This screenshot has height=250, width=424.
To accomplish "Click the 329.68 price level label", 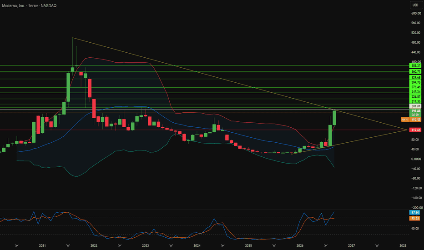I will pos(415,78).
